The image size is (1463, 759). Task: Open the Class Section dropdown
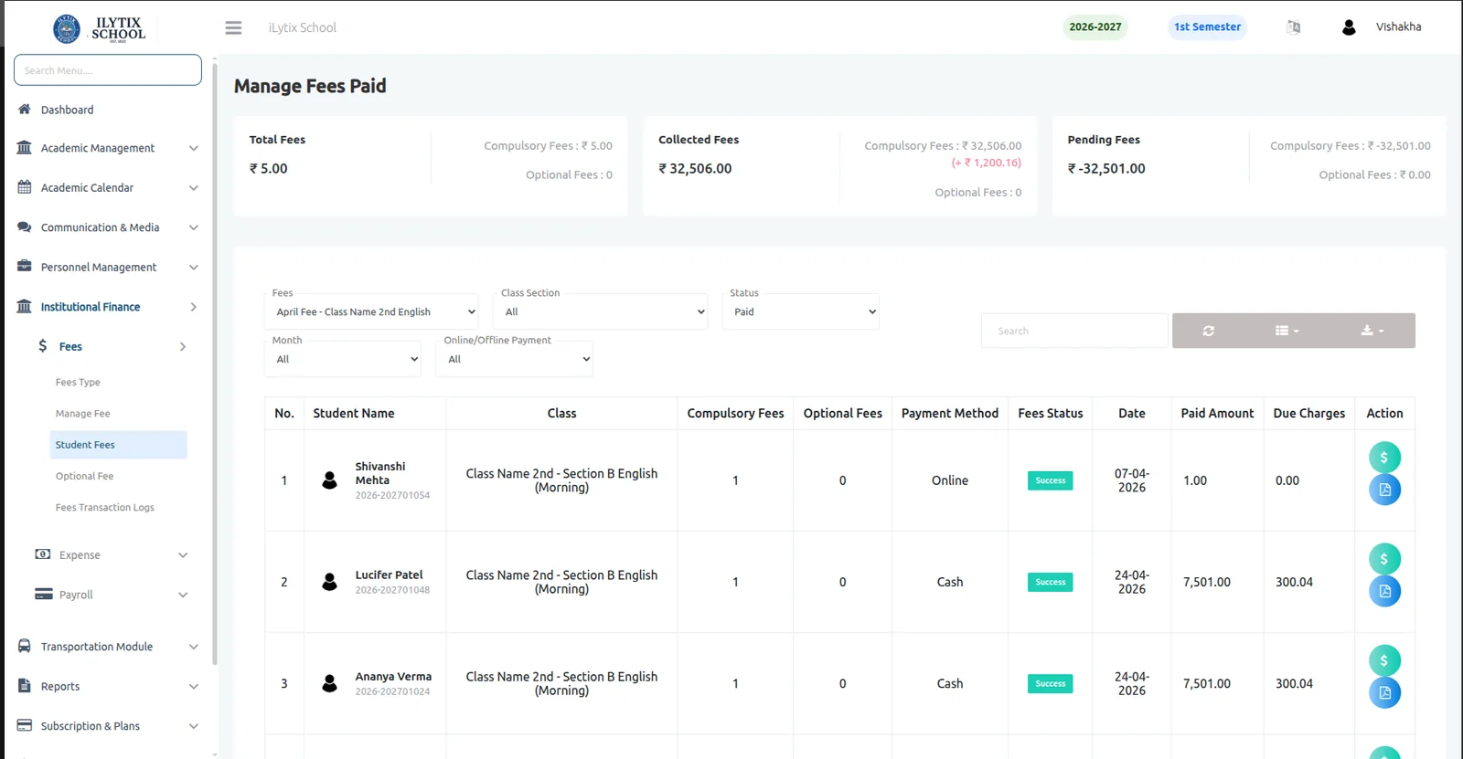pos(601,311)
